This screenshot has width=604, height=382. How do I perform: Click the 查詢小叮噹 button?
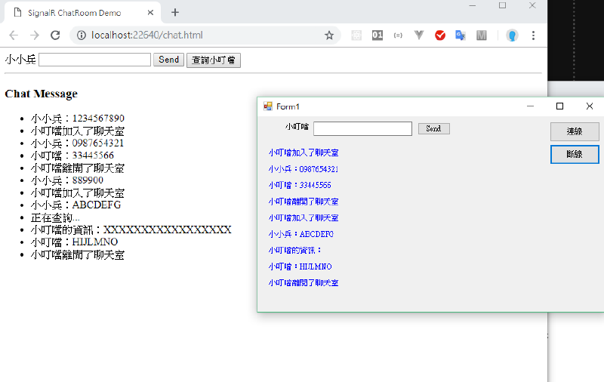click(214, 60)
